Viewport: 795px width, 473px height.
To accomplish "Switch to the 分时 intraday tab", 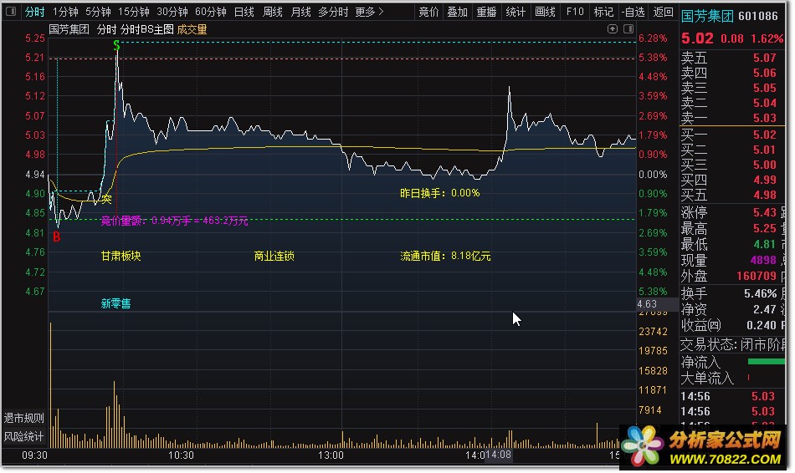I will coord(34,12).
